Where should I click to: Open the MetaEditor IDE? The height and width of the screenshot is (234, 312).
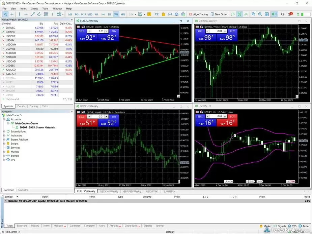(156, 14)
